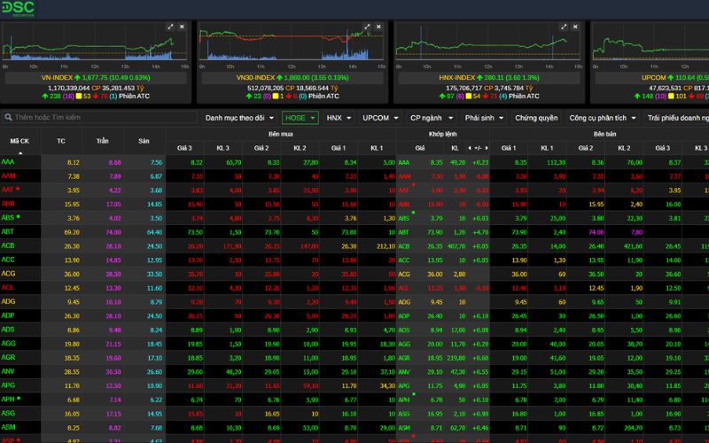
Task: Click the VN-INDEX 1,677.75 label
Action: click(x=96, y=77)
